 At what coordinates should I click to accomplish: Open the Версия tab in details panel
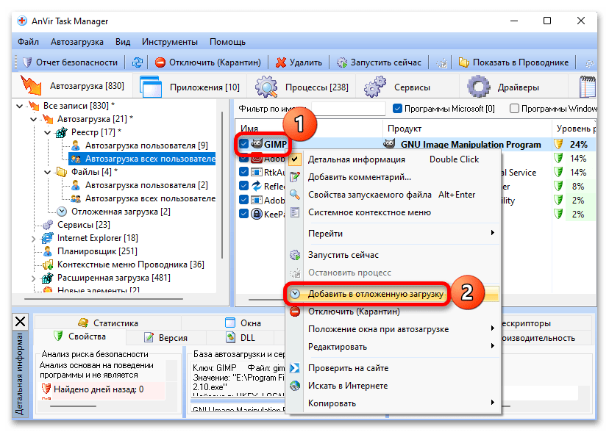[166, 338]
